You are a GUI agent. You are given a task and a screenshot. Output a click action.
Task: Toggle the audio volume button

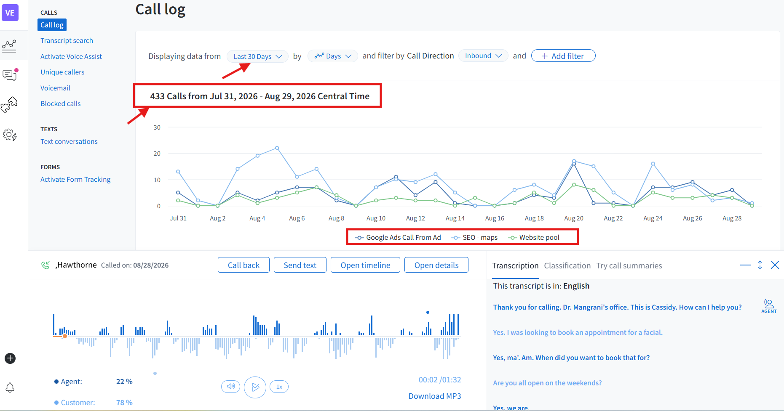point(230,386)
